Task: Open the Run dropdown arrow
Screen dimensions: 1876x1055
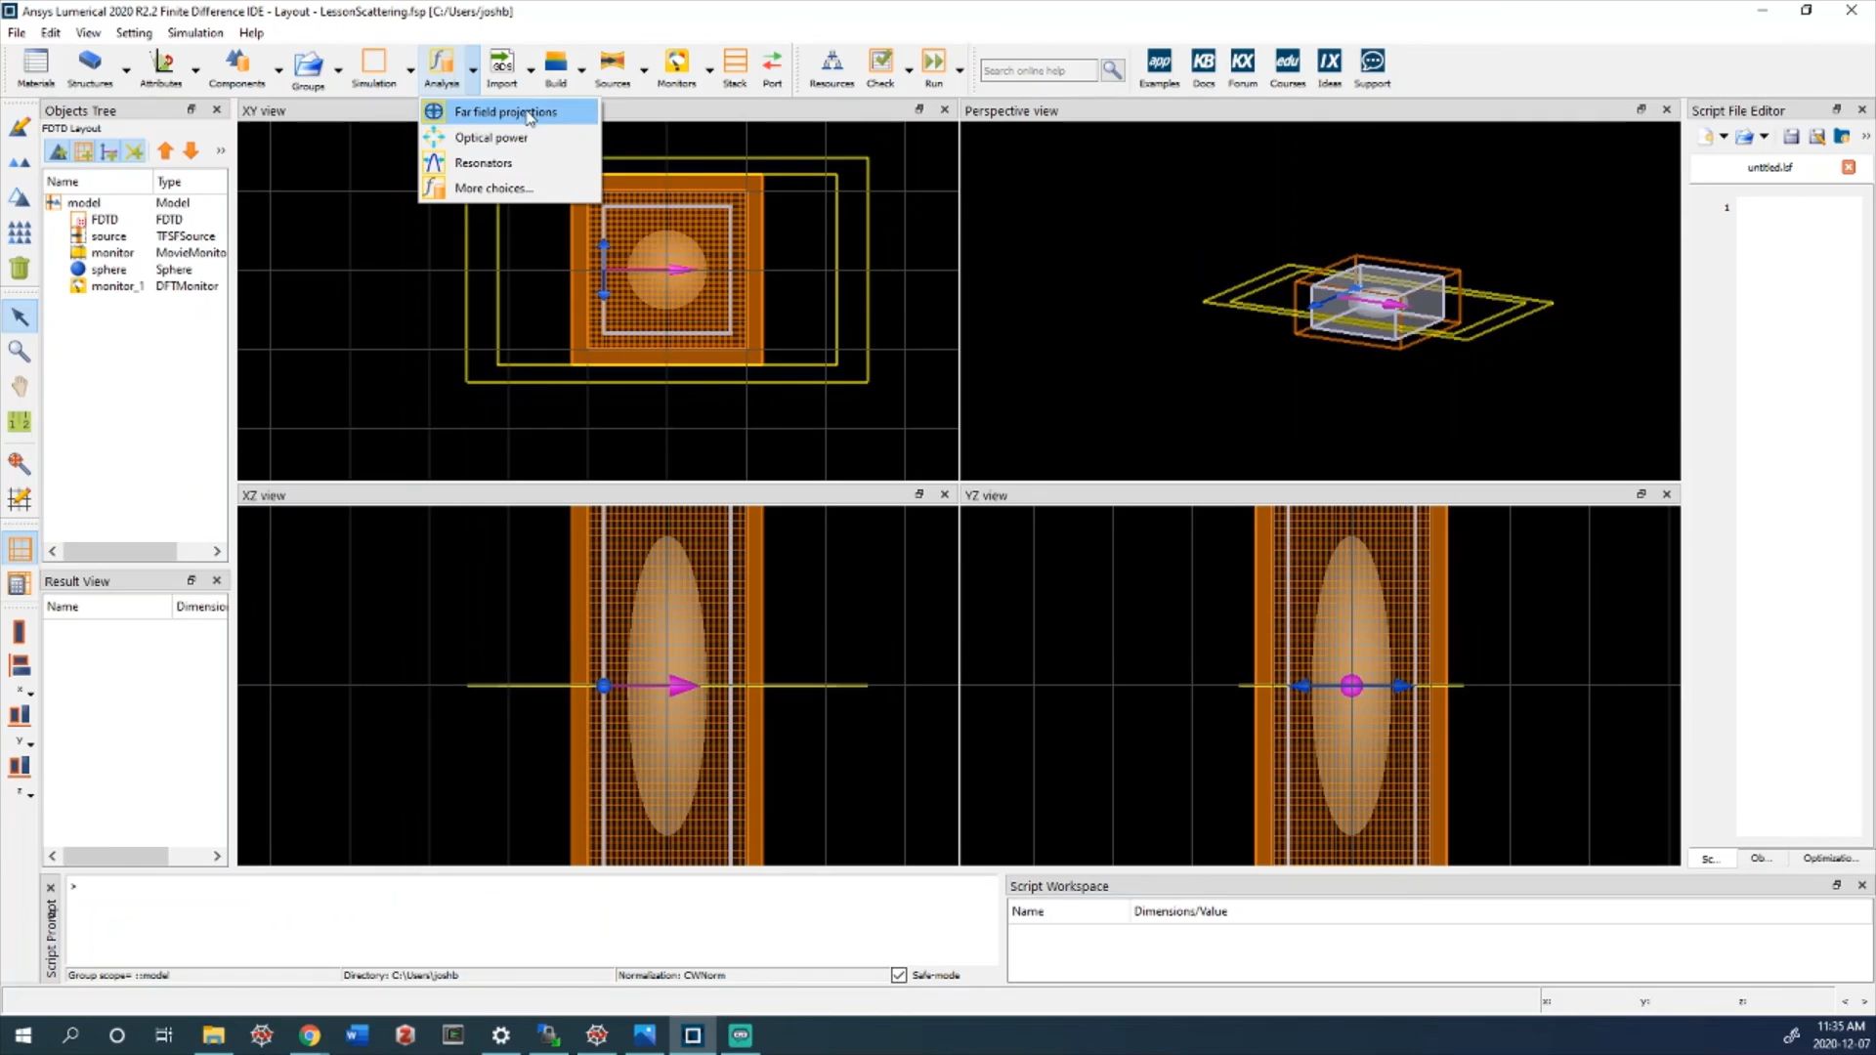Action: click(x=959, y=70)
